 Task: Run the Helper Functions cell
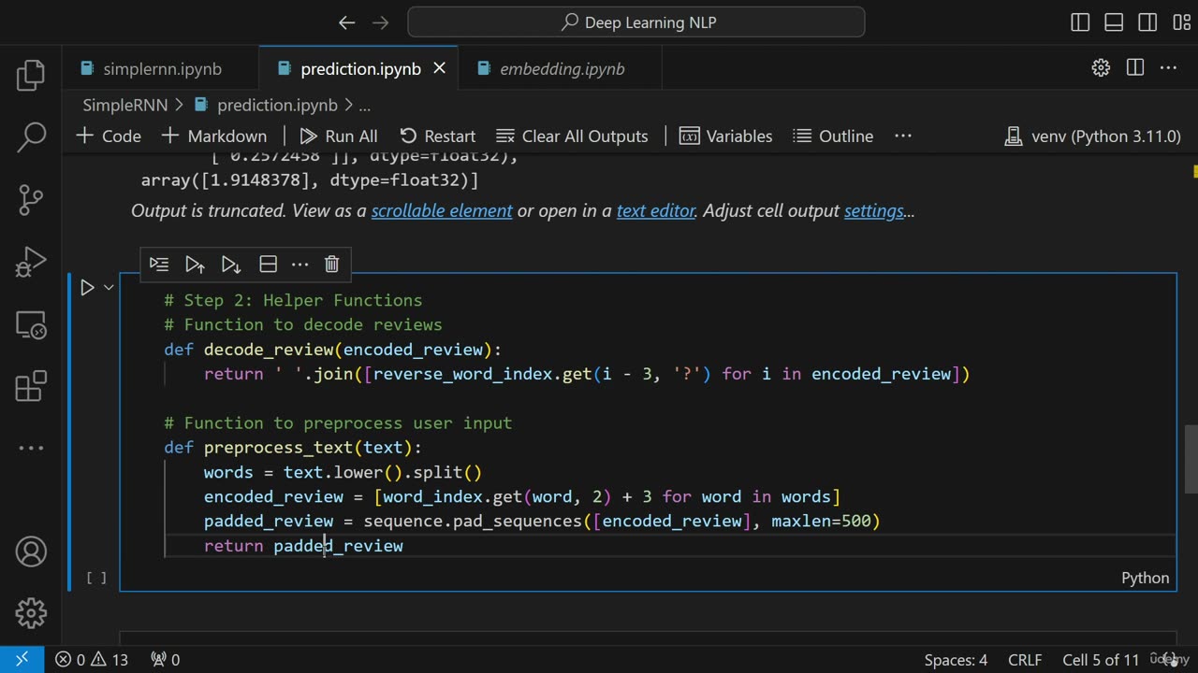coord(87,288)
